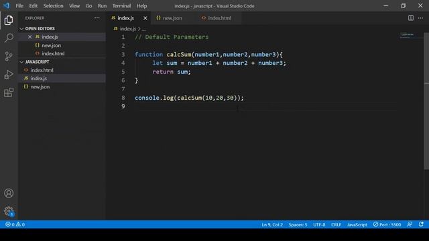This screenshot has height=241, width=429.
Task: Open the Help menu
Action: (141, 6)
